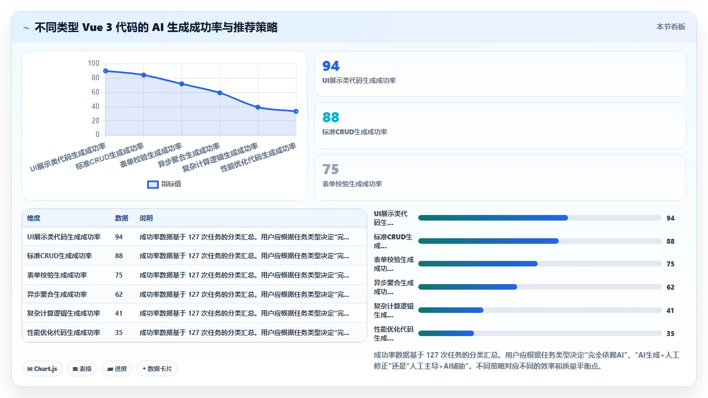This screenshot has height=398, width=708.
Task: Toggle the 指标值 legend swatch in chart
Action: (153, 184)
